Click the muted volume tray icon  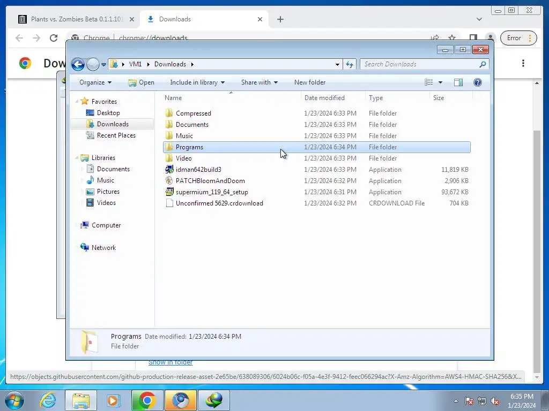click(x=495, y=401)
